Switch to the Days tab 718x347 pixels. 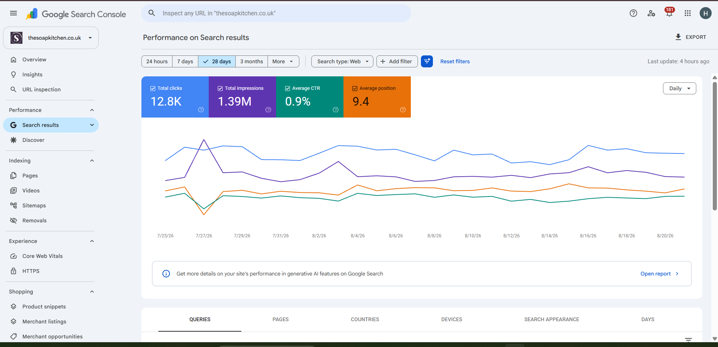(x=648, y=319)
